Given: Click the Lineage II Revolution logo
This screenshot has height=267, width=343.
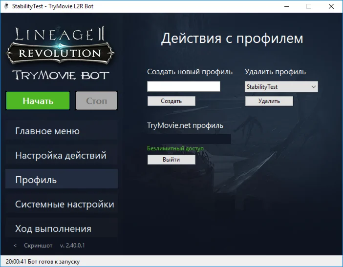Looking at the screenshot, I should [x=60, y=45].
